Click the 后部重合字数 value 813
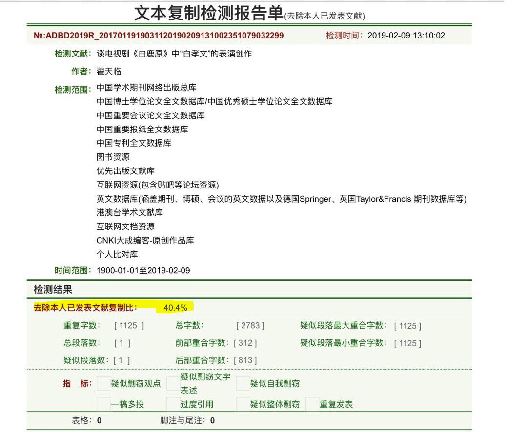This screenshot has width=507, height=432. pyautogui.click(x=245, y=360)
